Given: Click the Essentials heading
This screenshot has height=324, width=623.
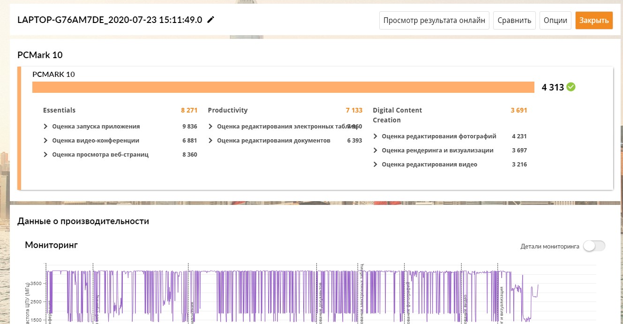Looking at the screenshot, I should (59, 111).
